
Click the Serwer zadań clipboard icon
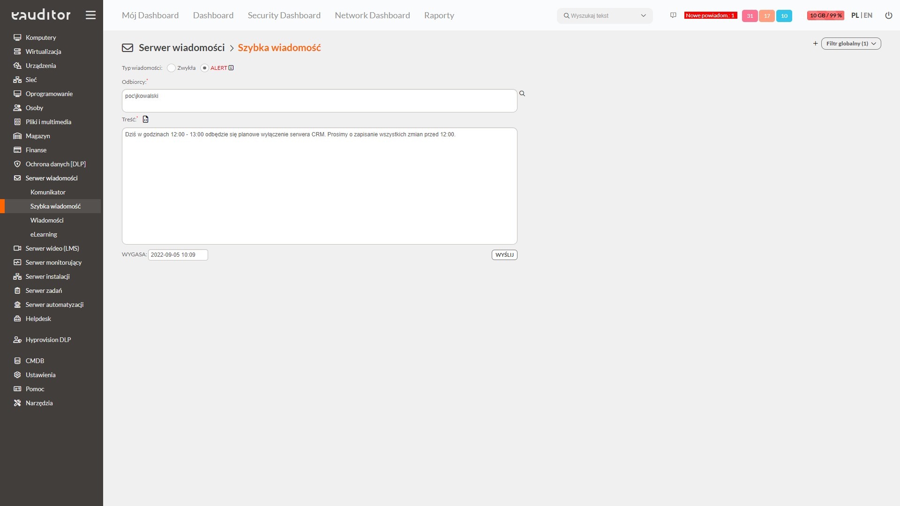click(x=17, y=290)
